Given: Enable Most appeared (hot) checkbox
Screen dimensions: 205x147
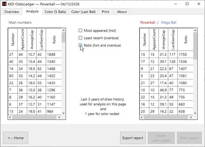Looking at the screenshot, I should point(80,31).
